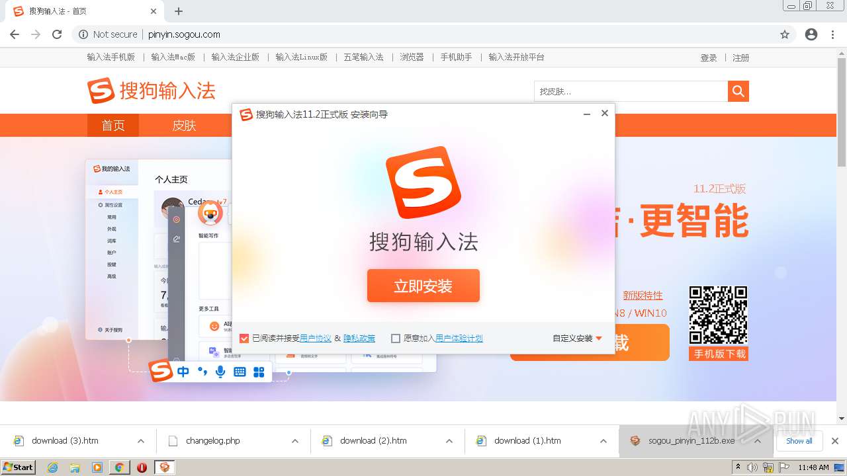The width and height of the screenshot is (847, 476).
Task: Click the microphone icon on Sogou toolbar image
Action: (220, 372)
